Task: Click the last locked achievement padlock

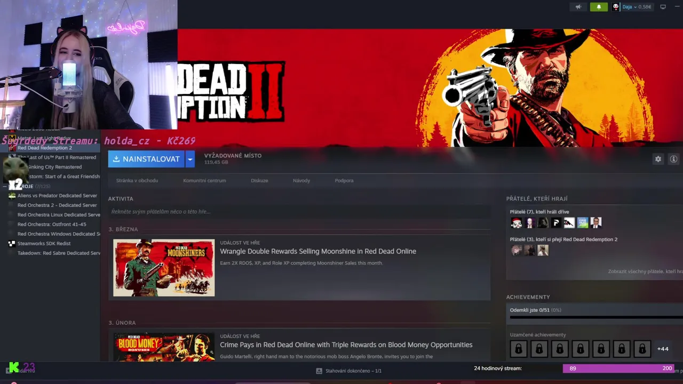Action: tap(642, 349)
